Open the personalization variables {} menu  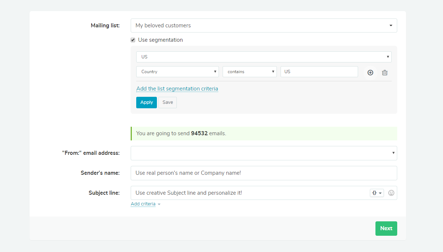pos(377,193)
